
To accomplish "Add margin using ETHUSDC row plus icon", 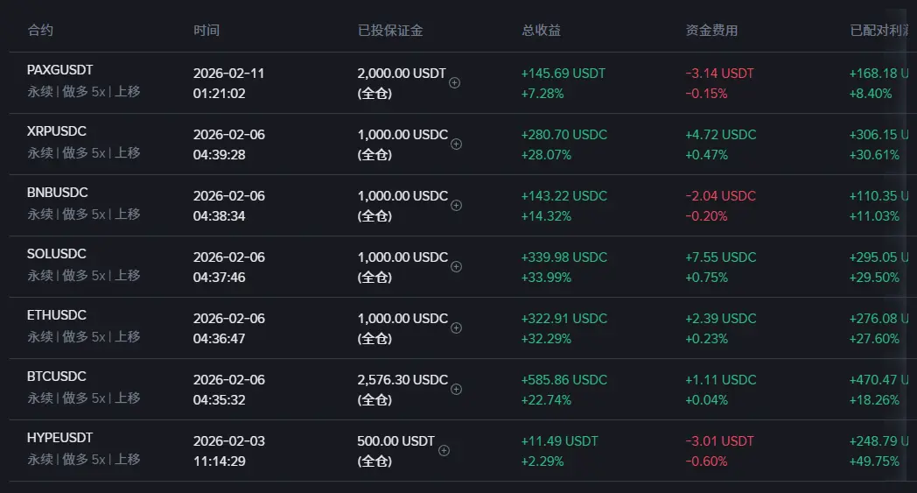I will click(457, 328).
